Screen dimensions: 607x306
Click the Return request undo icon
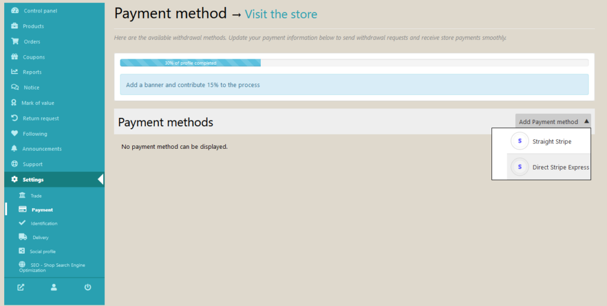(x=14, y=118)
